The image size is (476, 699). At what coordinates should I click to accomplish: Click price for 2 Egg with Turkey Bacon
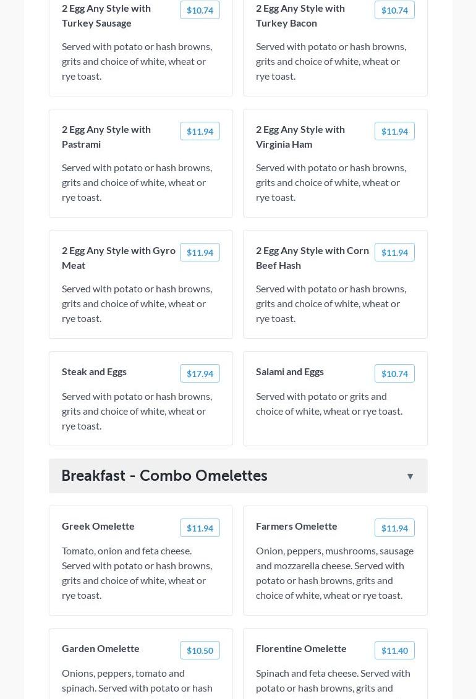394,10
